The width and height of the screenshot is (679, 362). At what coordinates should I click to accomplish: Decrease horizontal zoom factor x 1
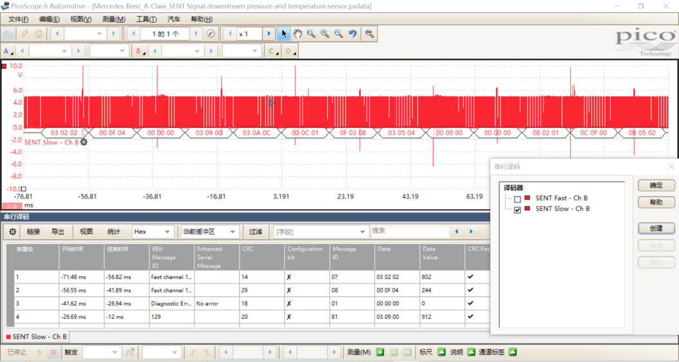(230, 33)
